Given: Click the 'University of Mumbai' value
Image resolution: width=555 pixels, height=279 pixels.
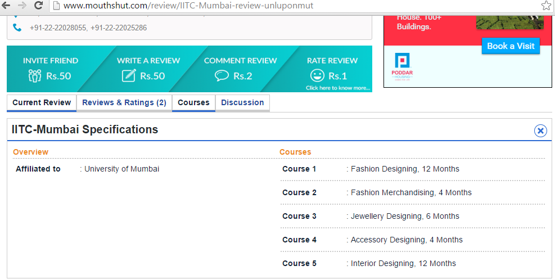Looking at the screenshot, I should pyautogui.click(x=122, y=169).
